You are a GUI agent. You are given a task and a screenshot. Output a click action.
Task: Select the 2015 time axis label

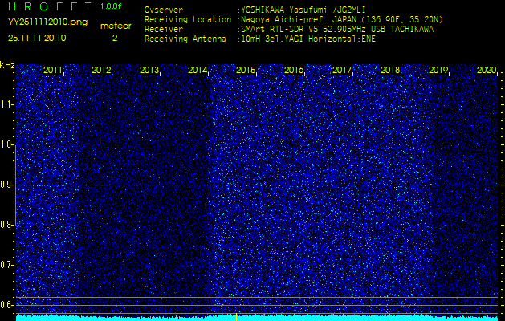click(246, 70)
